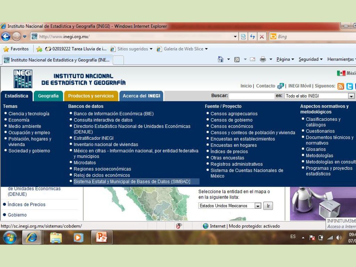The width and height of the screenshot is (356, 267).
Task: Click the ballot box election banner image
Action: [x=323, y=204]
